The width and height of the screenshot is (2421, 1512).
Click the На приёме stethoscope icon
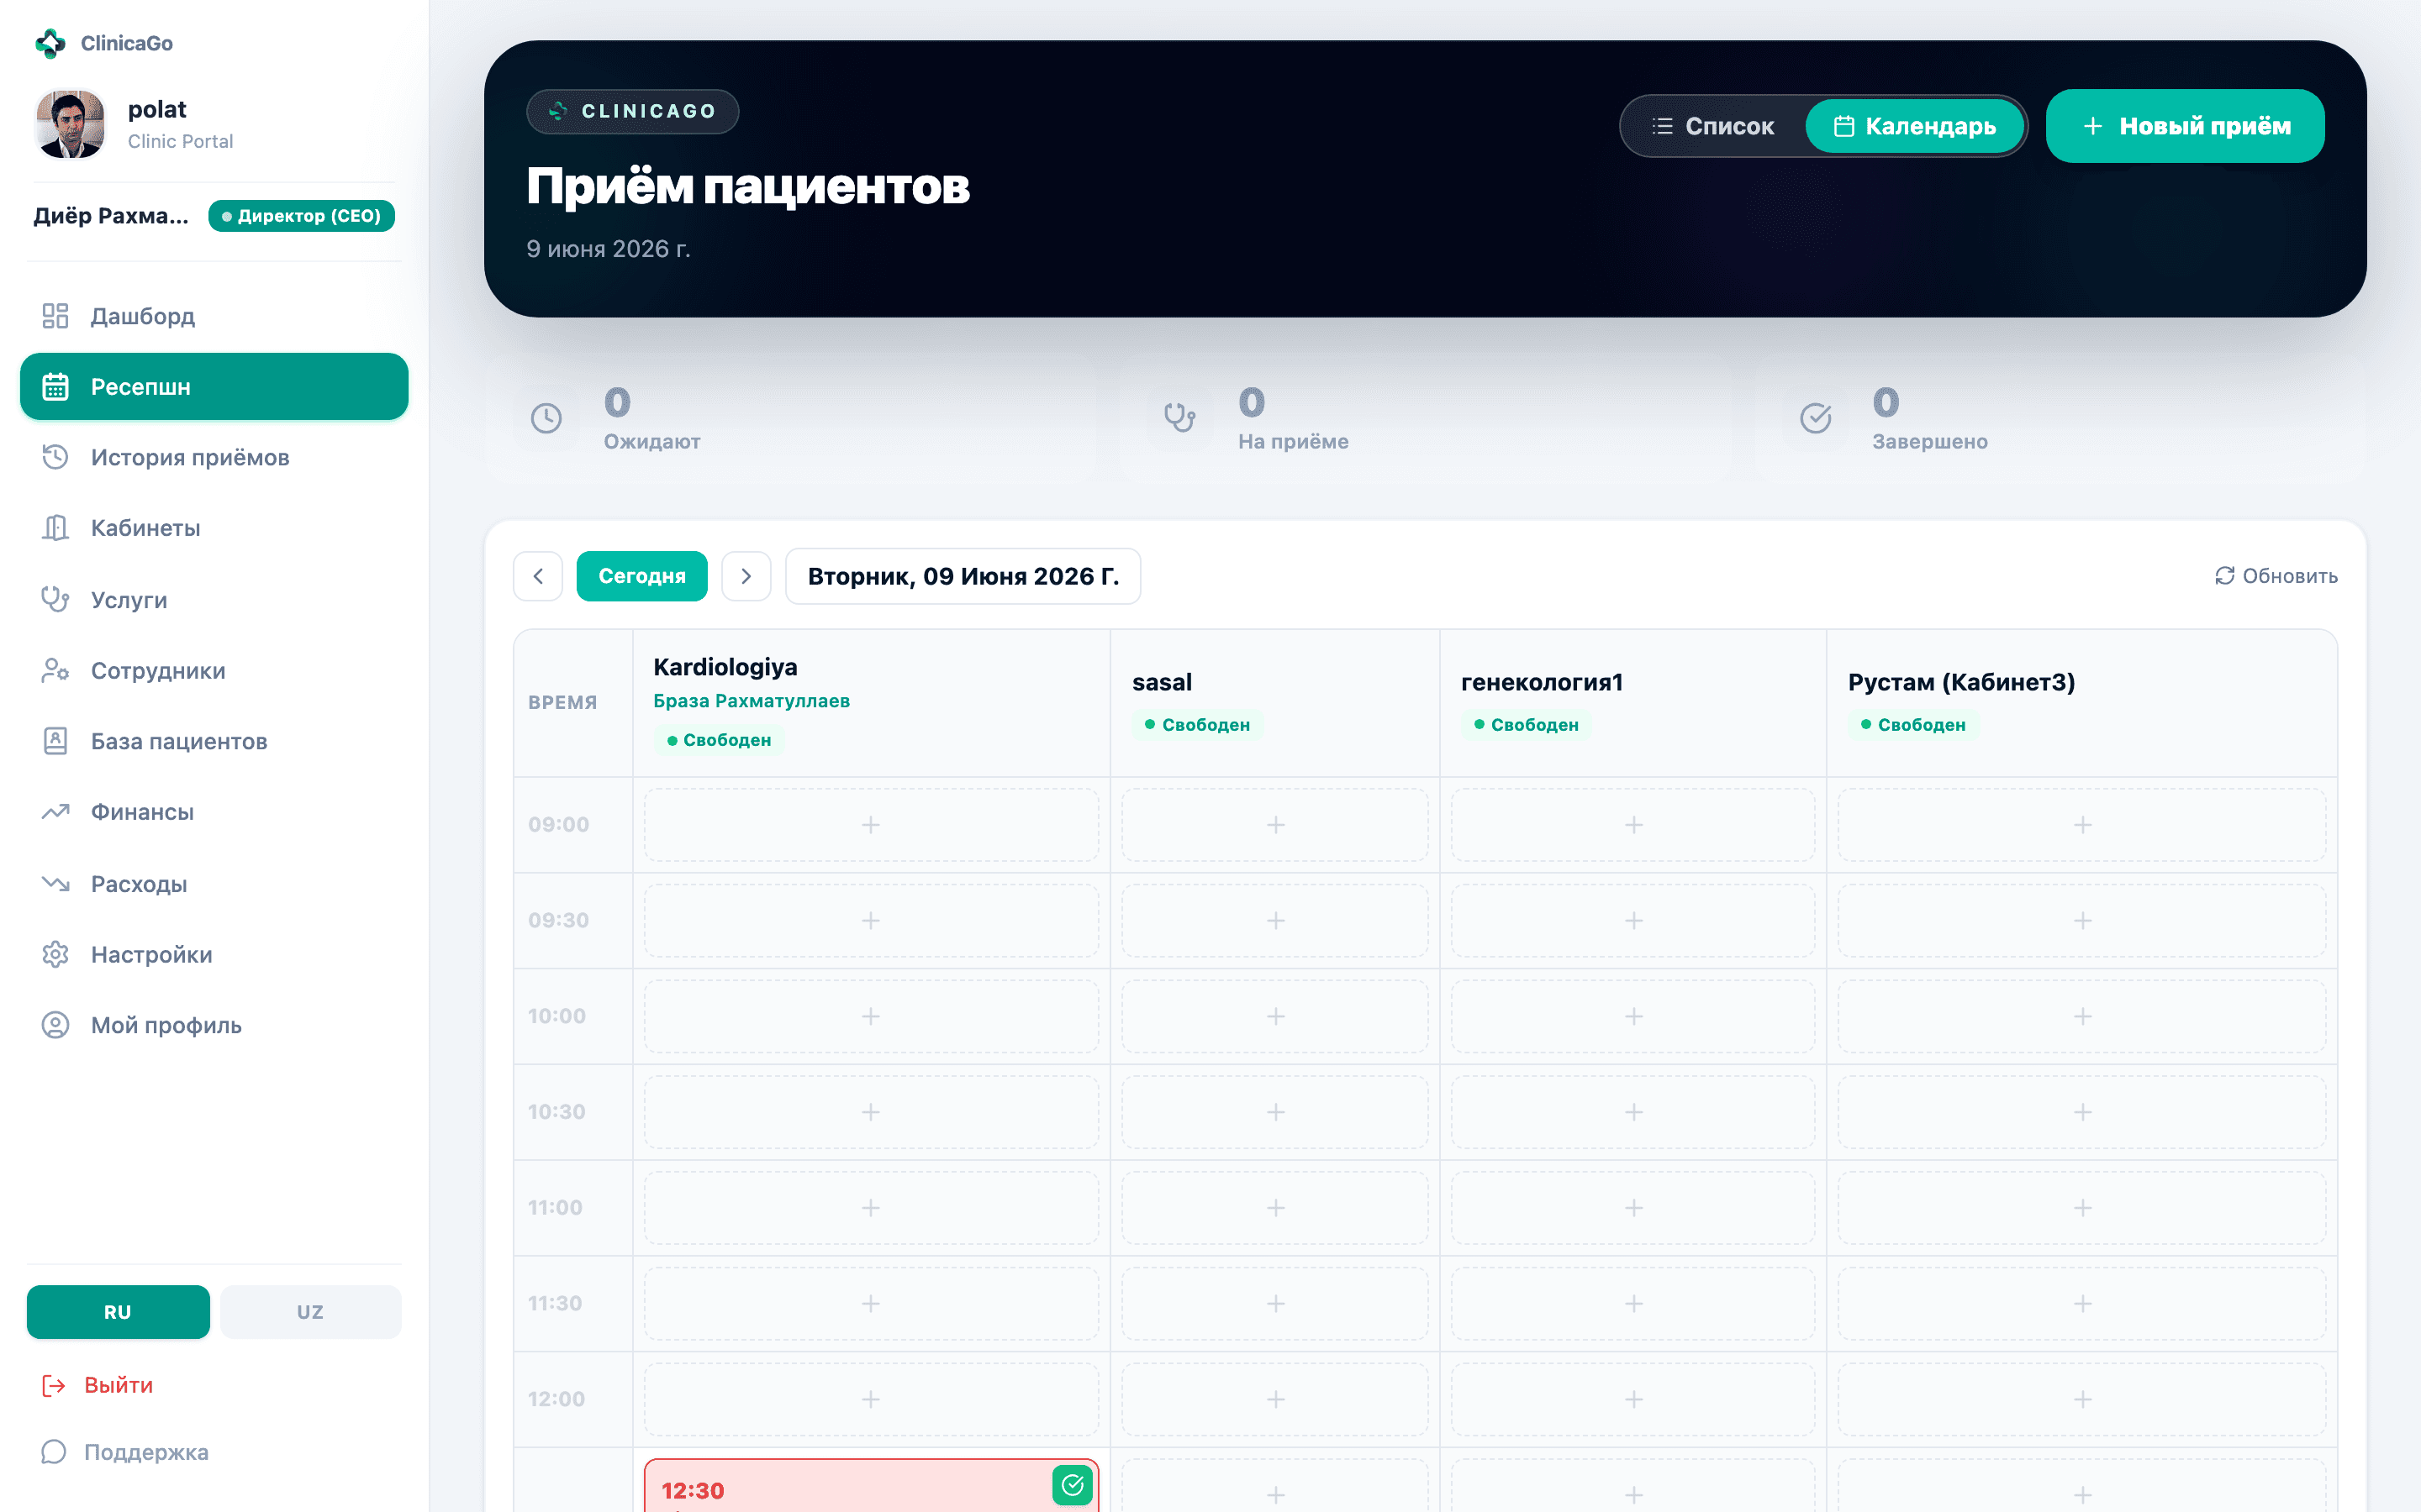tap(1180, 418)
